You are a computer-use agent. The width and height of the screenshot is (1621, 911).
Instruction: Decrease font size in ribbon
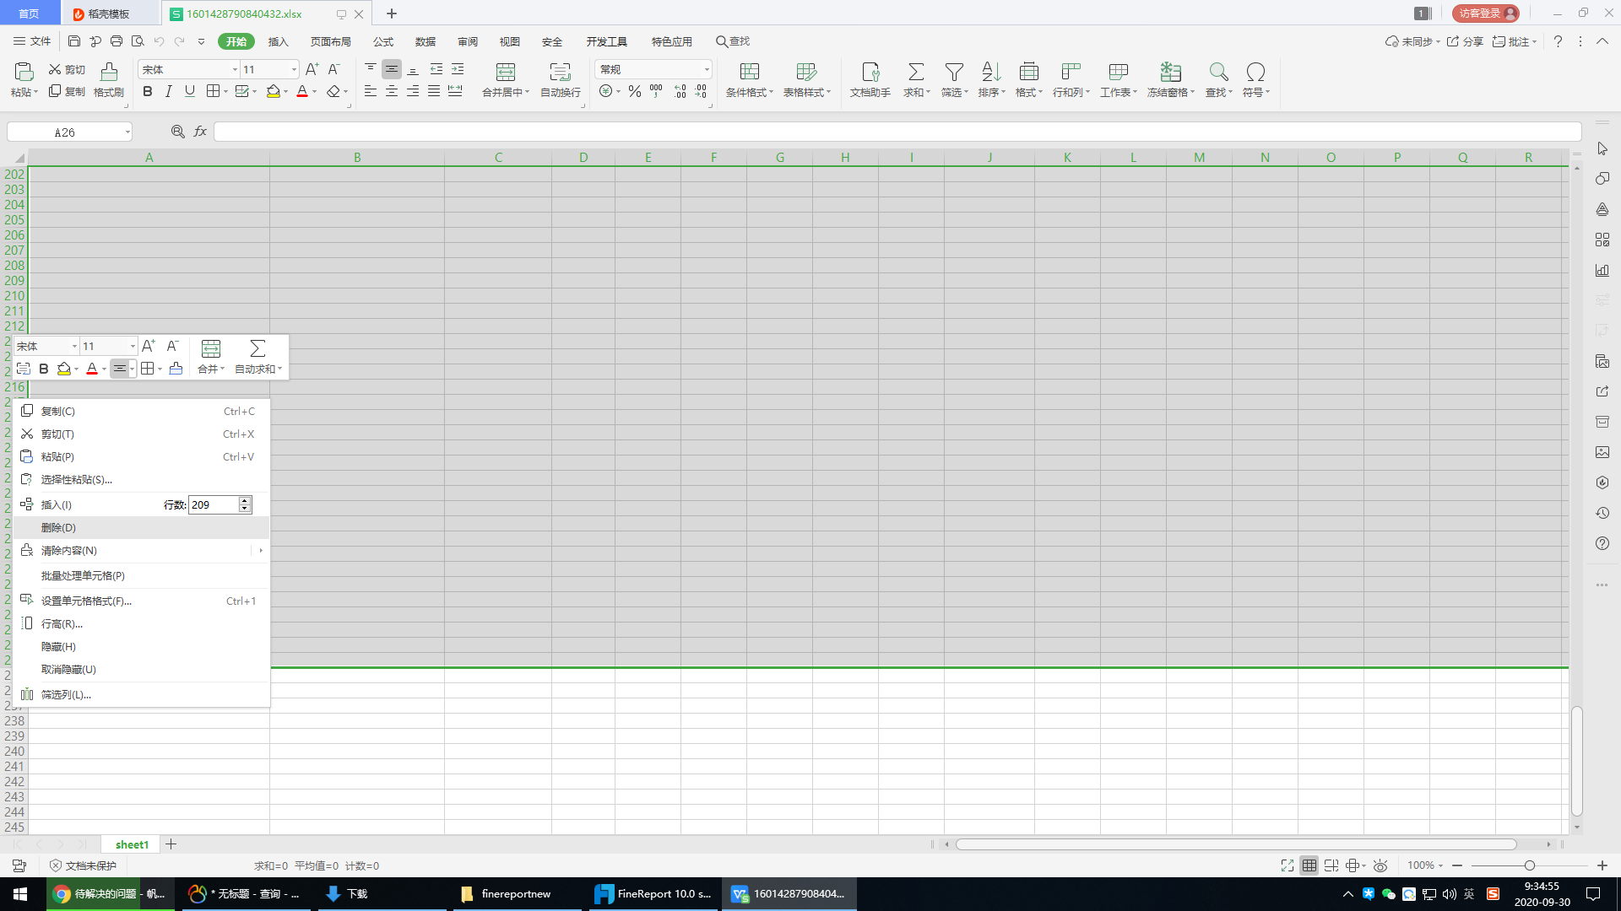click(x=334, y=69)
